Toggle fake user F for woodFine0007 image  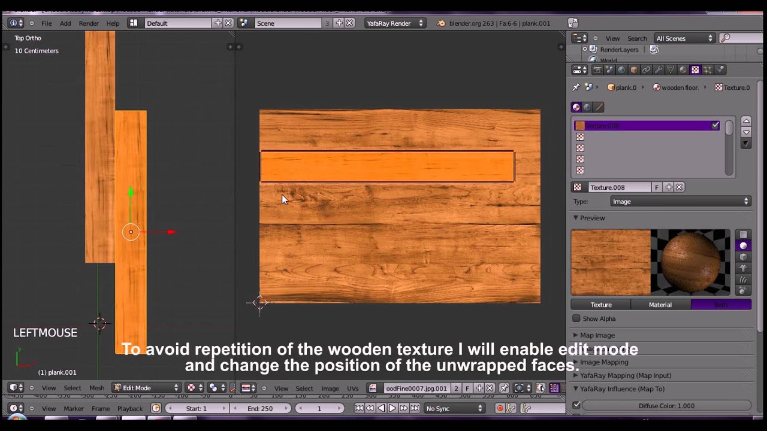[x=467, y=388]
